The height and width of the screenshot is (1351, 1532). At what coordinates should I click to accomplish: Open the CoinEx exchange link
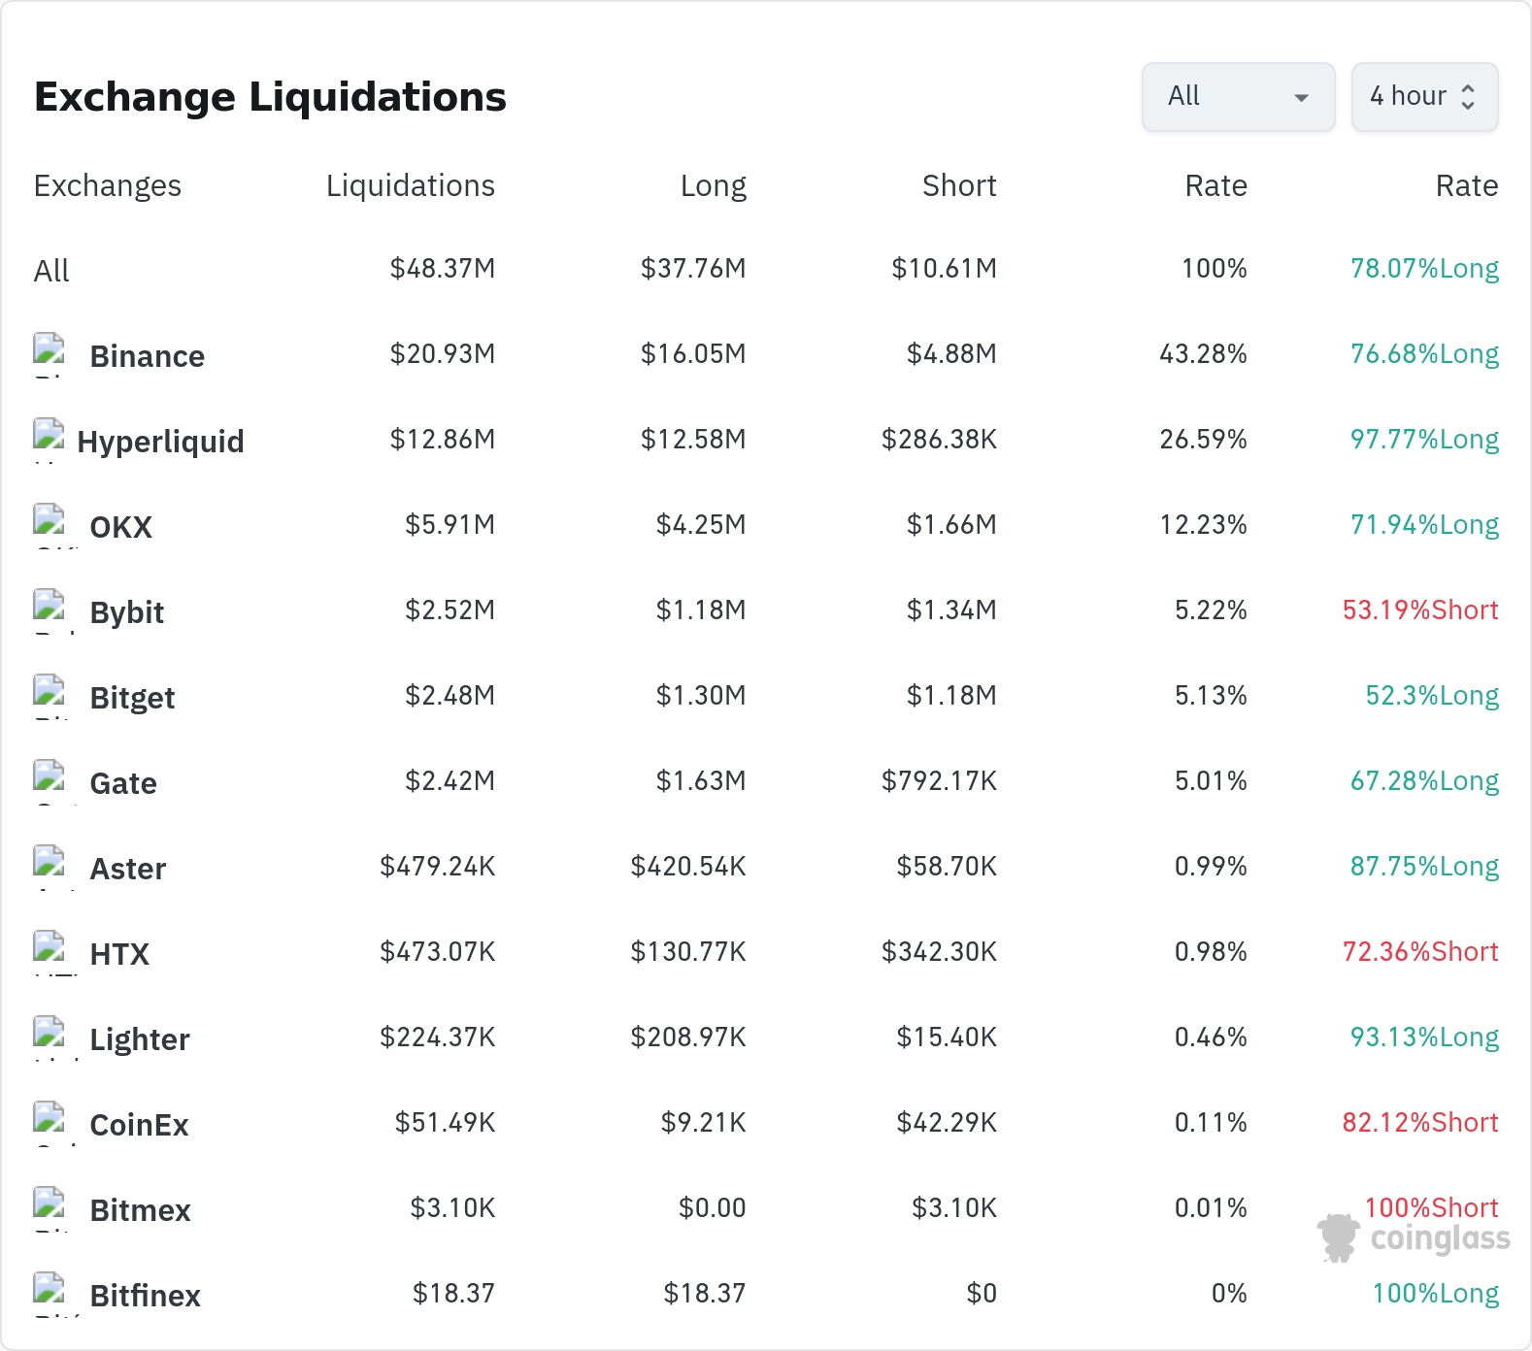click(x=139, y=1125)
